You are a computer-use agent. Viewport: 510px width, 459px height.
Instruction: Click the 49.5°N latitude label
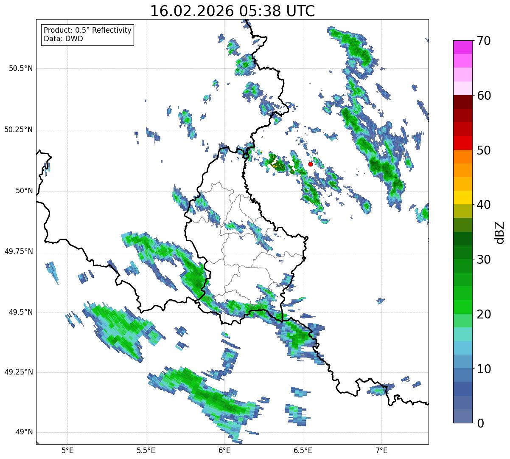(21, 312)
